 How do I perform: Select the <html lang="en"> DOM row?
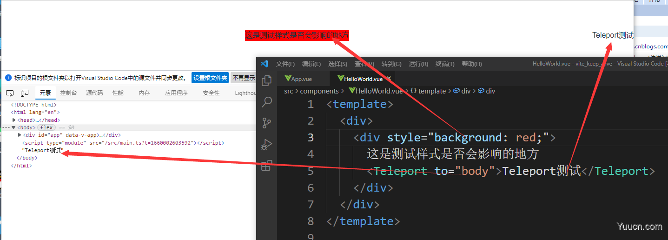35,112
